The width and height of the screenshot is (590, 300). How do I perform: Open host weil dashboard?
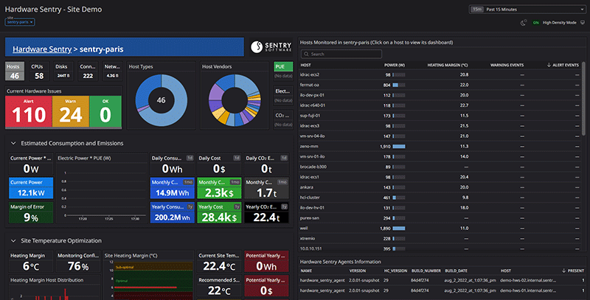304,229
